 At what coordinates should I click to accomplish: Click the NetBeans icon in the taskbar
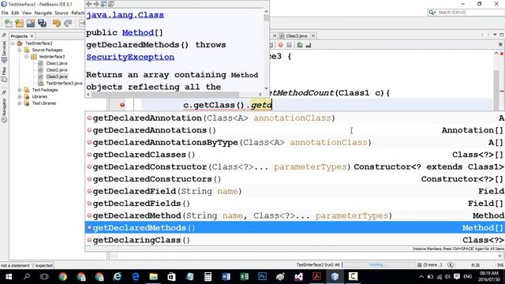coord(335,277)
